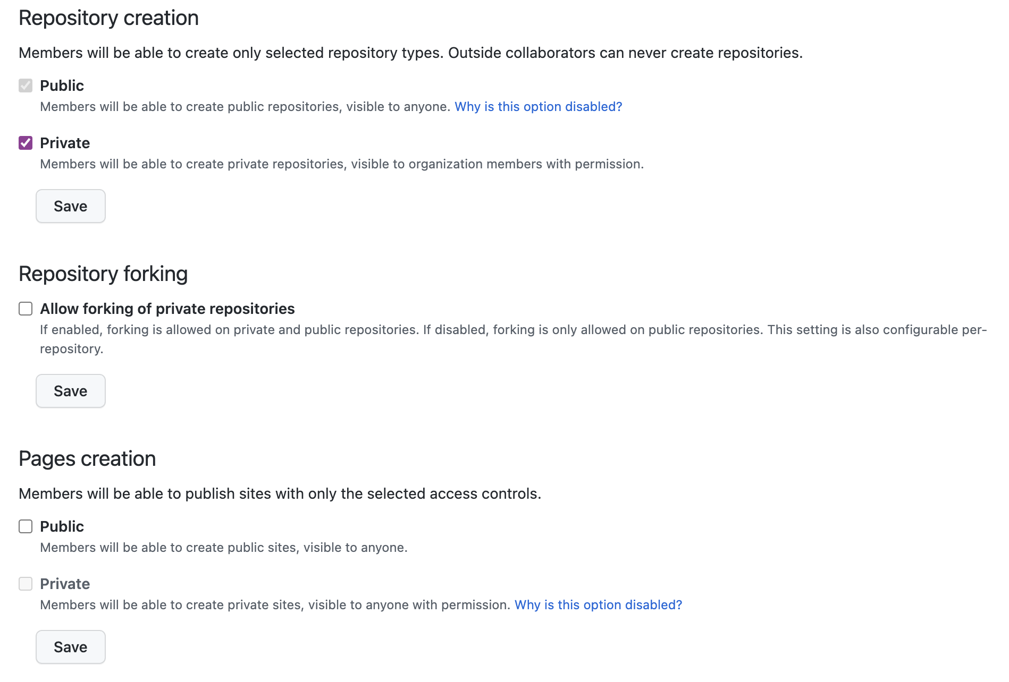1009x682 pixels.
Task: Click the Public label under Repository creation
Action: click(x=62, y=86)
